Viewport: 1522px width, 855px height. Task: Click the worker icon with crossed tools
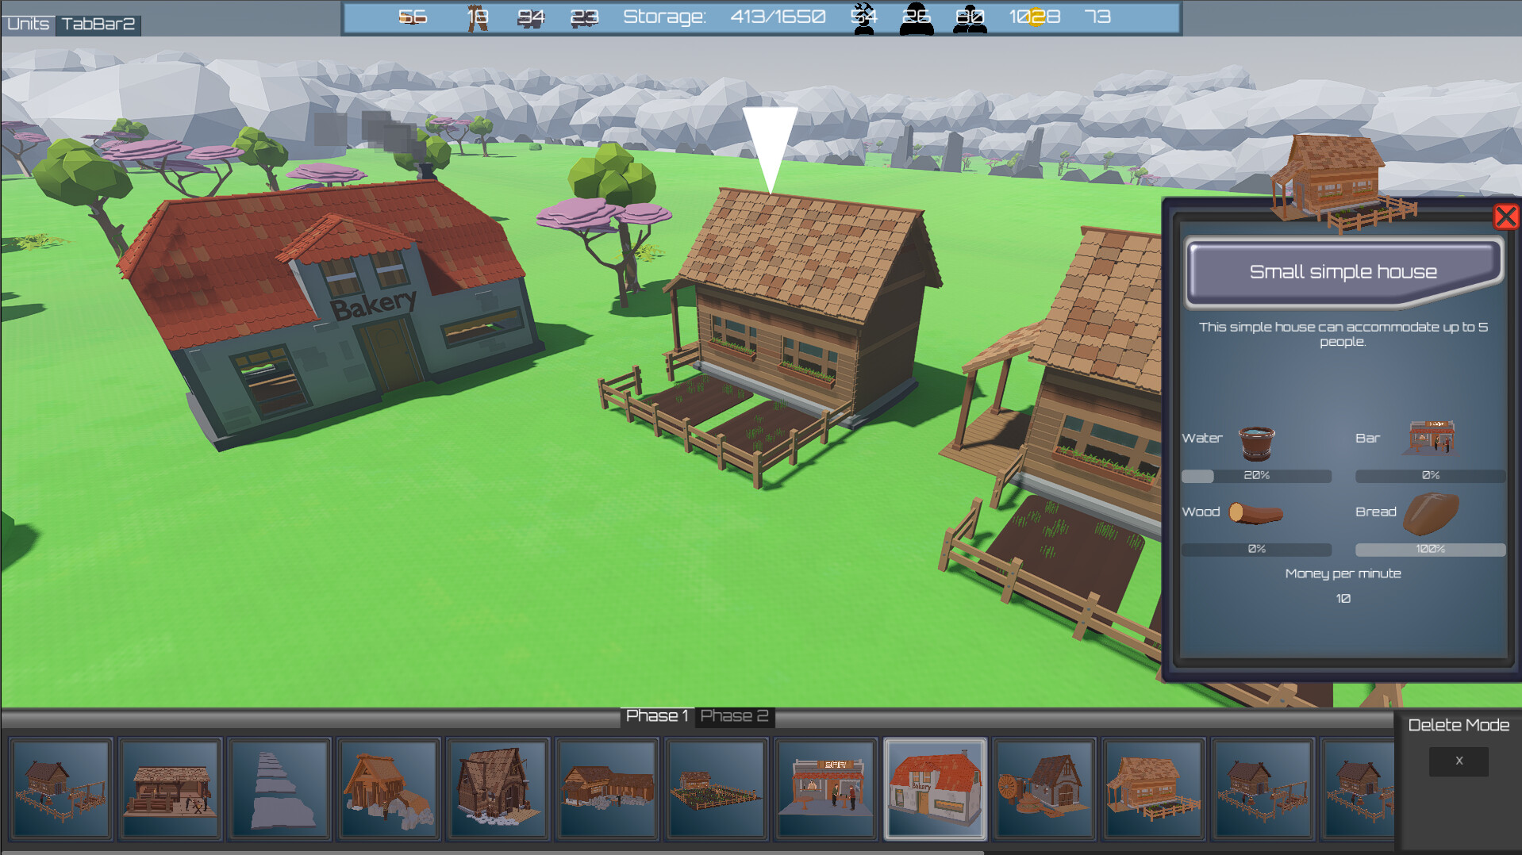pyautogui.click(x=863, y=17)
